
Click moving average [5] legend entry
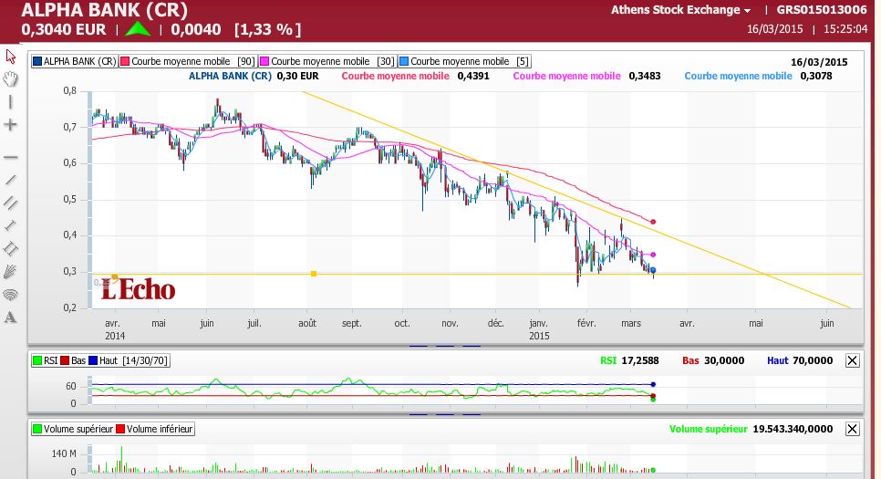pos(464,61)
